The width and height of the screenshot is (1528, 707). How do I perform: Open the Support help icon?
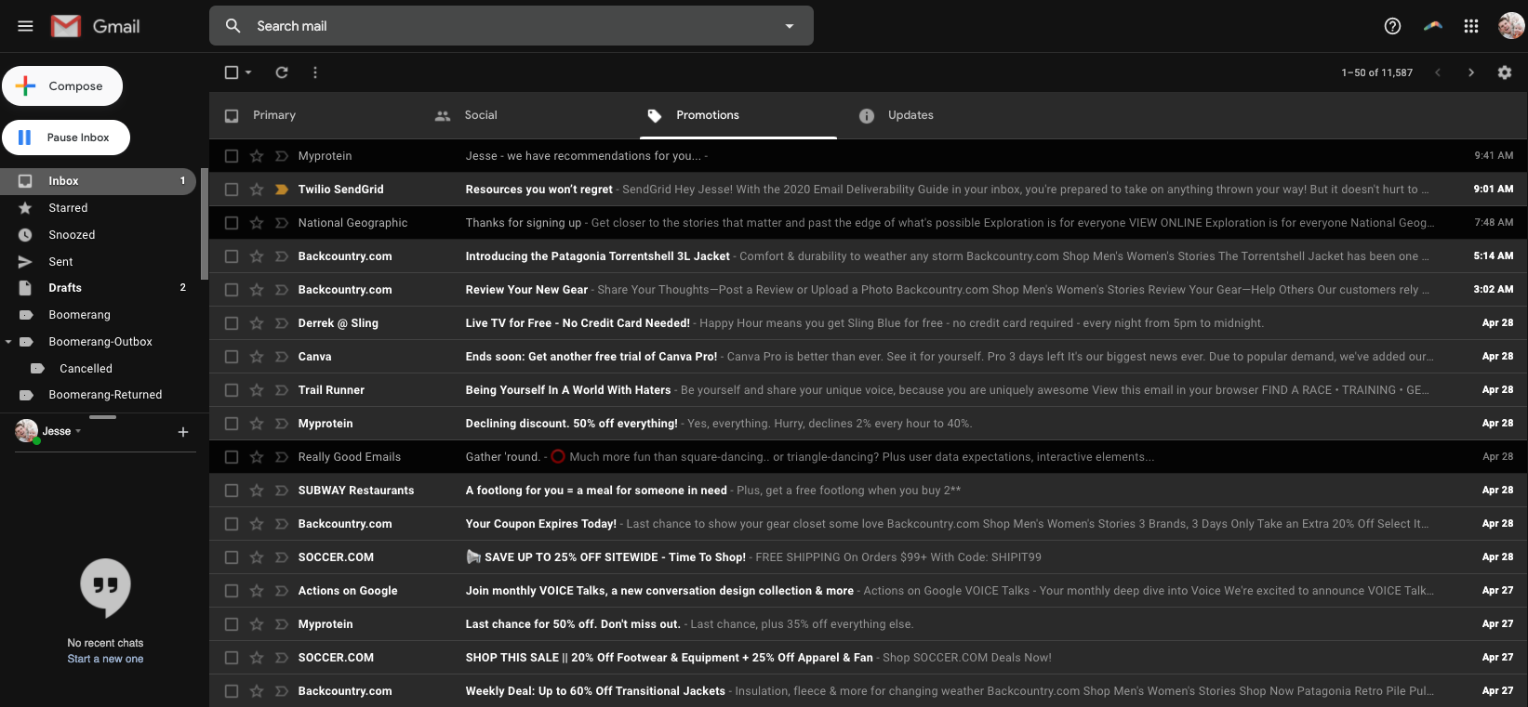tap(1392, 26)
